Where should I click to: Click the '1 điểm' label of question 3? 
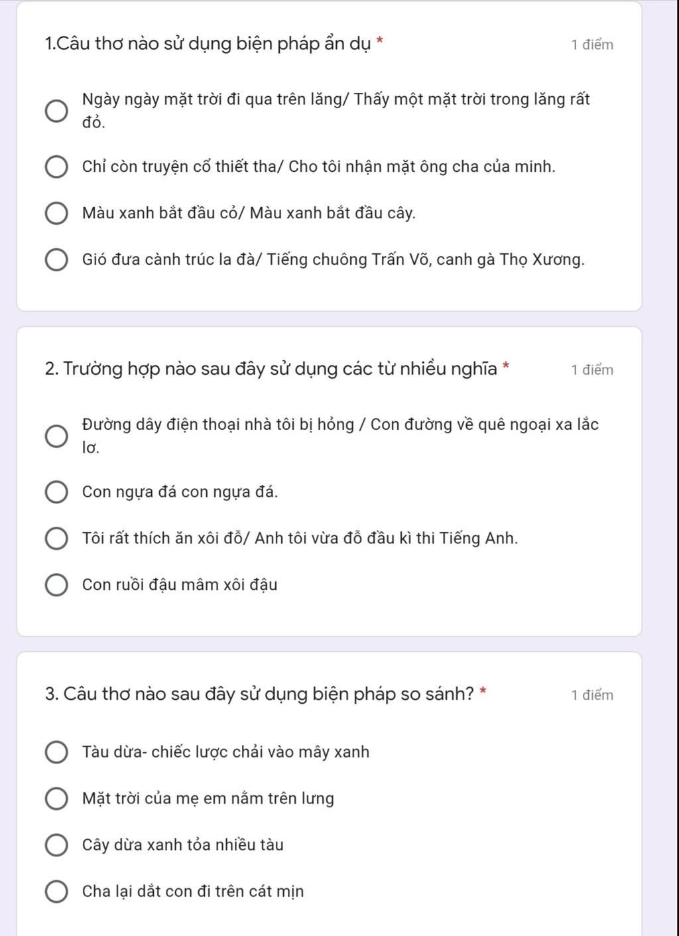point(592,695)
